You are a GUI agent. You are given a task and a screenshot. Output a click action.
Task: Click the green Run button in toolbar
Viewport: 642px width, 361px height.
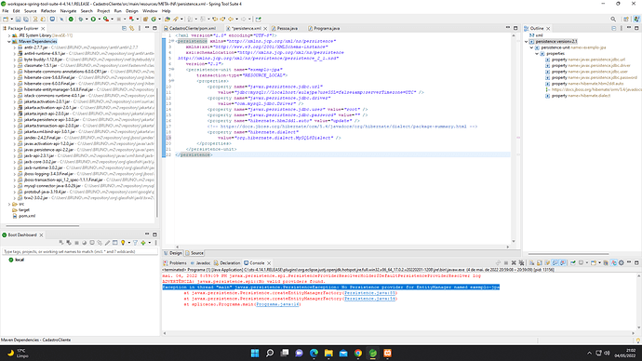click(93, 20)
